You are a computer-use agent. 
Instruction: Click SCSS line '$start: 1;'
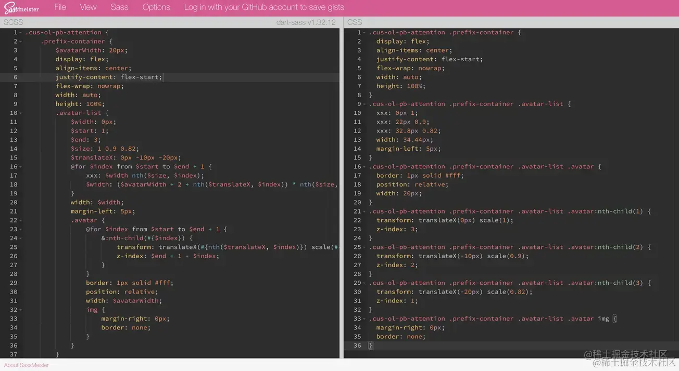tap(90, 131)
